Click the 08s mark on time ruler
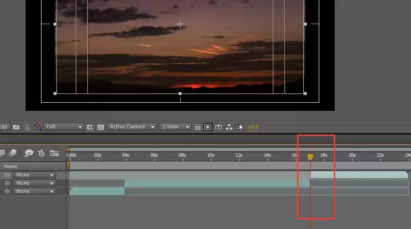The width and height of the screenshot is (411, 229). point(182,155)
